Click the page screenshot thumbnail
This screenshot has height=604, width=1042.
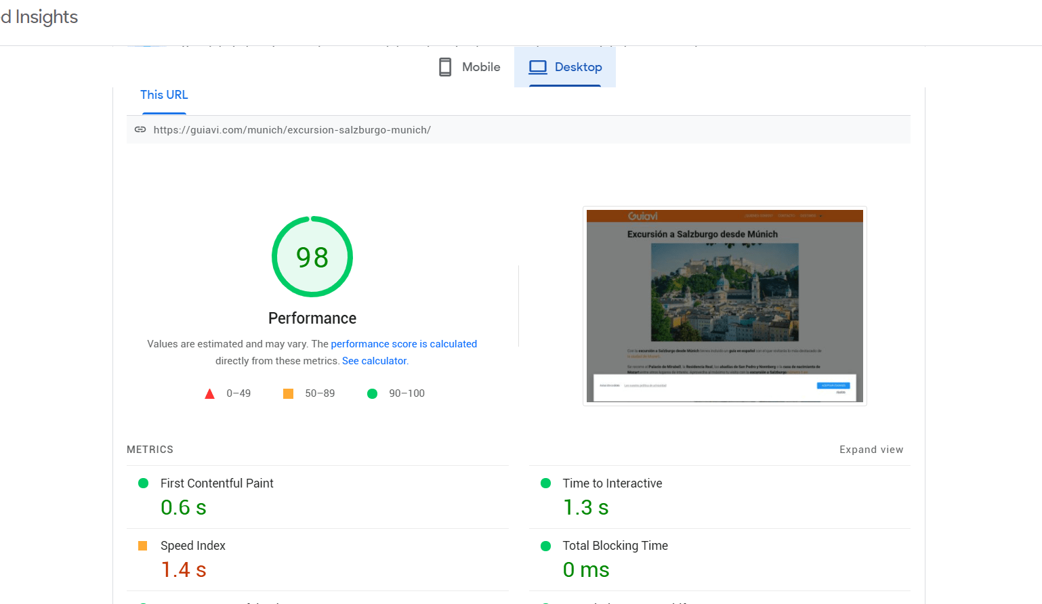[x=725, y=306]
